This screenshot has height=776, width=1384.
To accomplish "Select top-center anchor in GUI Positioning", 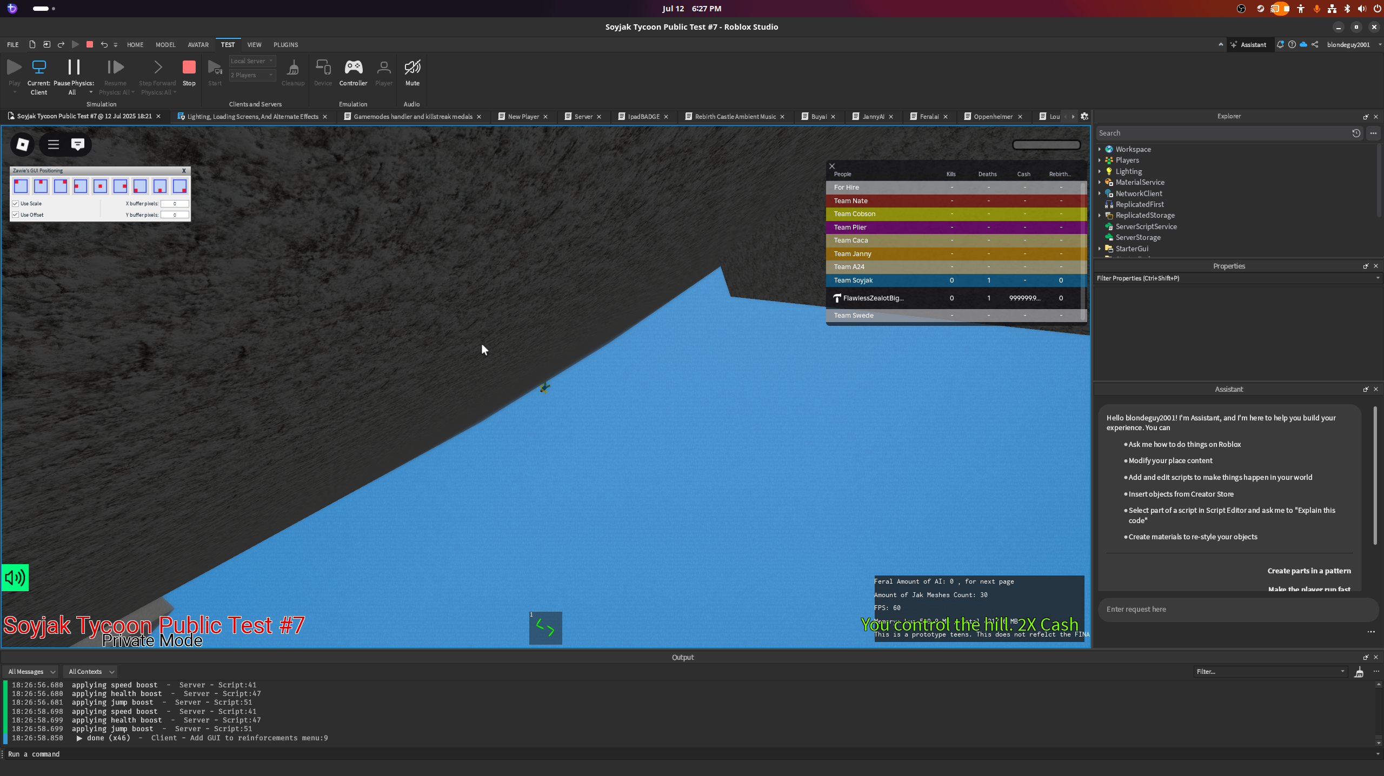I will click(41, 186).
